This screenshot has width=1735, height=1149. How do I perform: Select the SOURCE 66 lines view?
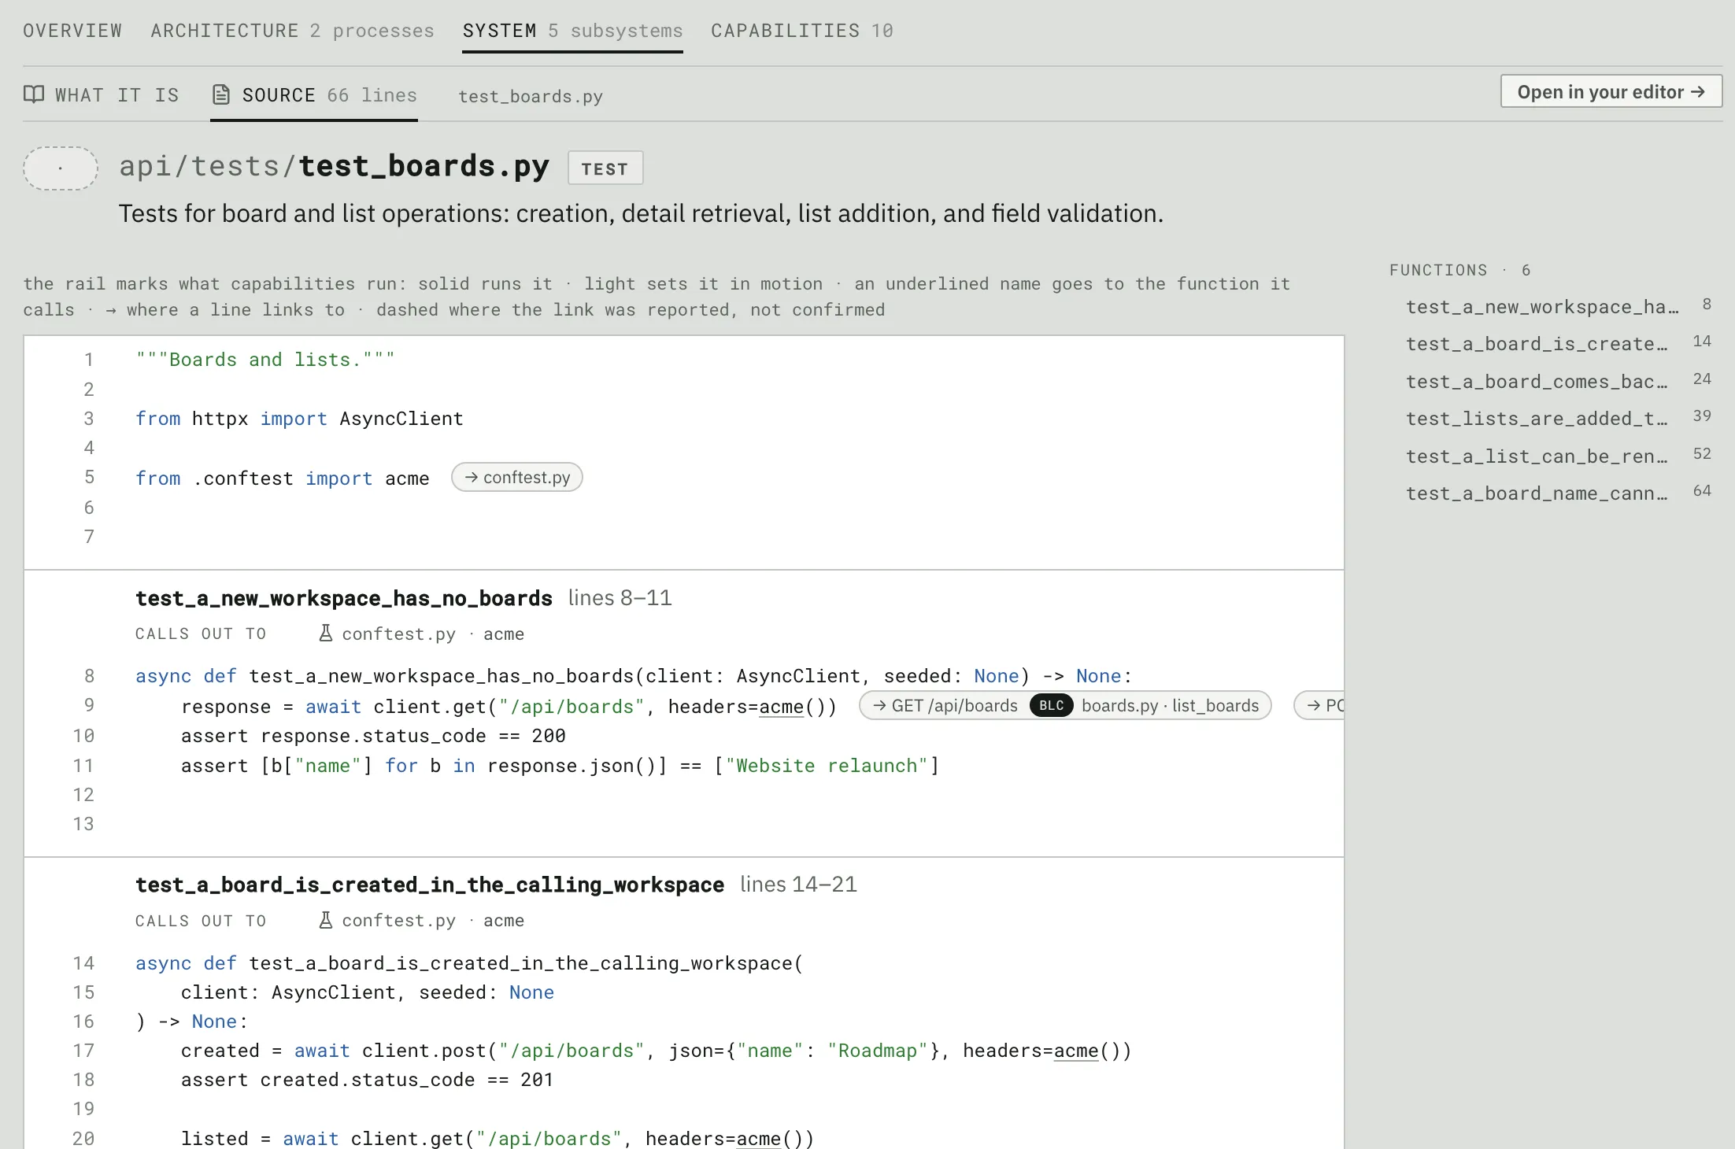(x=314, y=95)
